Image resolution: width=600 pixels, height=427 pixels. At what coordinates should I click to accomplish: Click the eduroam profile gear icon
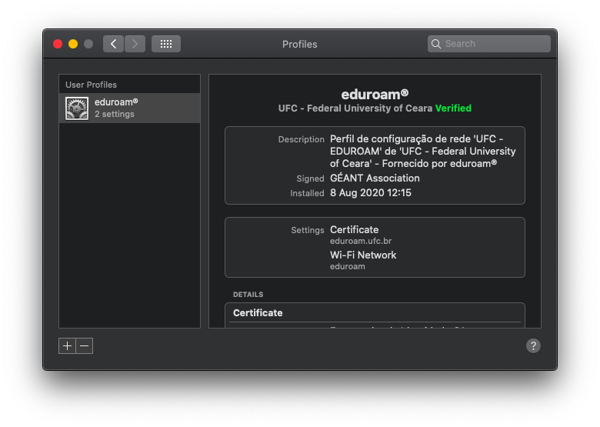click(x=77, y=108)
